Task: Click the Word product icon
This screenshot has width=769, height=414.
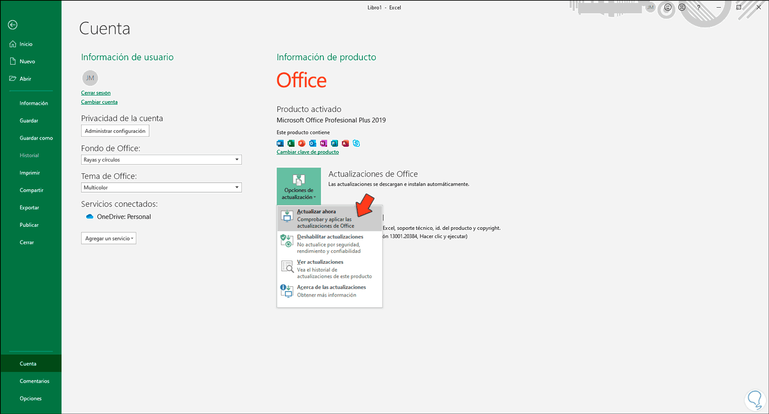Action: pyautogui.click(x=280, y=143)
